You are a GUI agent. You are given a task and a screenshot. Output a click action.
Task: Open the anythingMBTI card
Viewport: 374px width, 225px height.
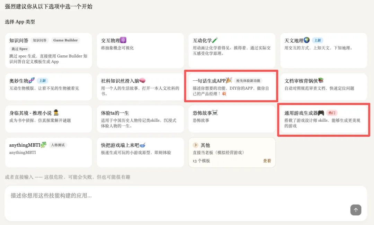pos(48,153)
